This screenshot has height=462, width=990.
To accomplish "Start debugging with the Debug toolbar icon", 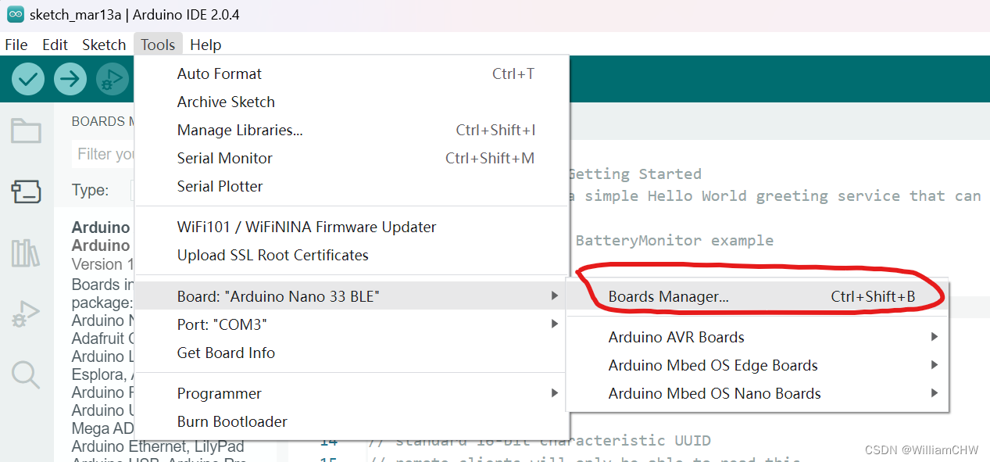I will click(x=113, y=79).
